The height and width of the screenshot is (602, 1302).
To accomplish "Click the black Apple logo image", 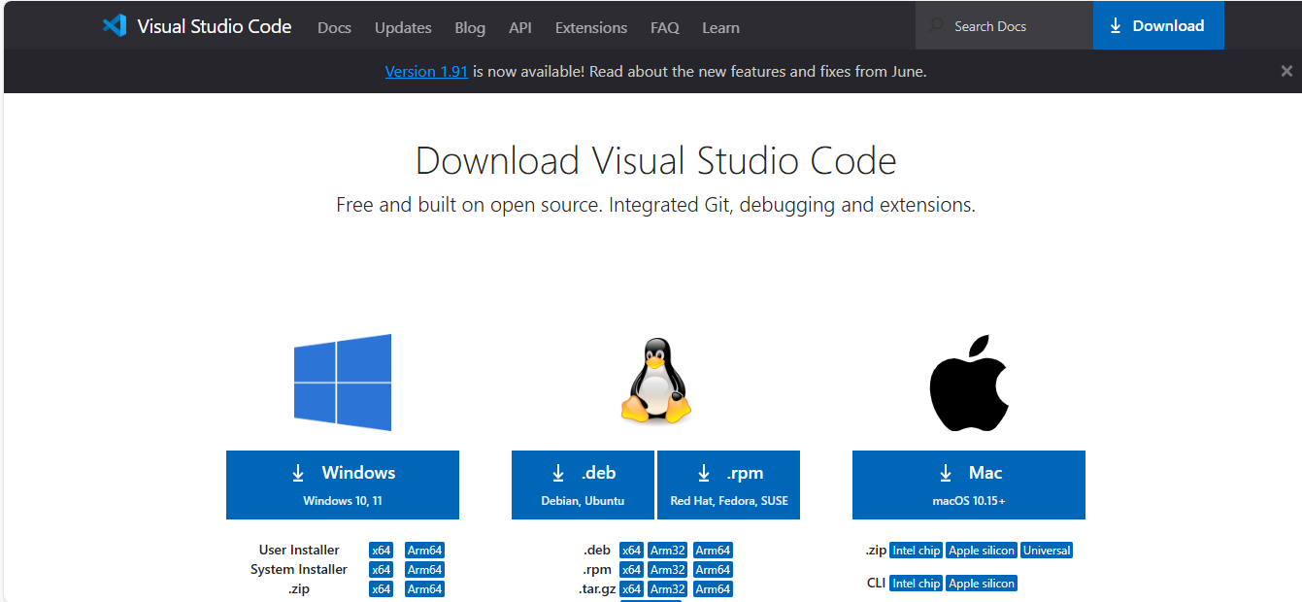I will click(969, 384).
